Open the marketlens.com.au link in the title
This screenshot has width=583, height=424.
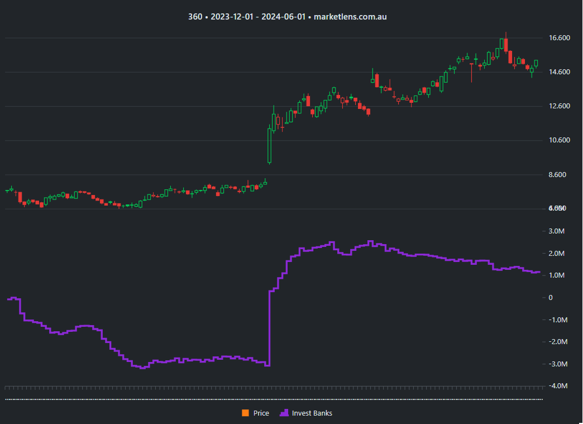pyautogui.click(x=350, y=16)
